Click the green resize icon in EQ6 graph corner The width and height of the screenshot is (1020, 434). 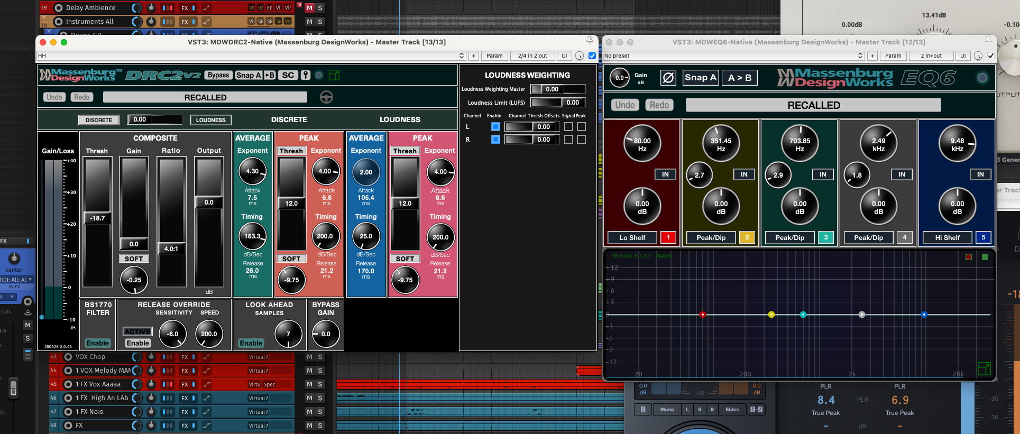[984, 368]
